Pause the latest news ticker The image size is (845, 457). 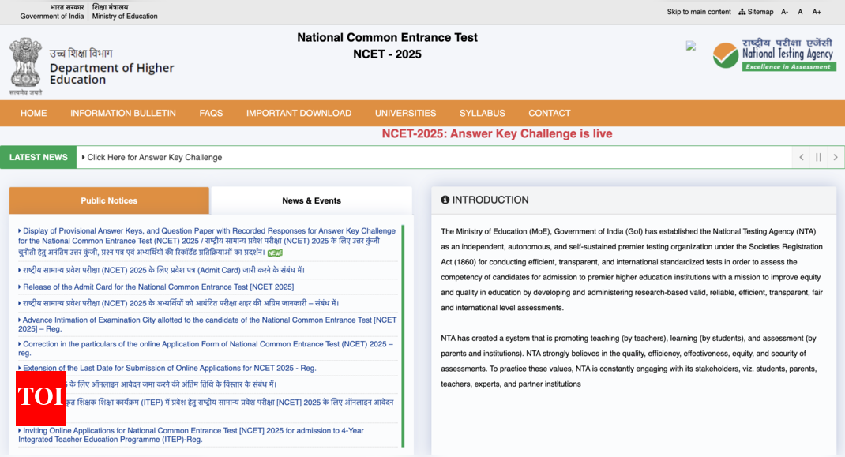point(818,157)
